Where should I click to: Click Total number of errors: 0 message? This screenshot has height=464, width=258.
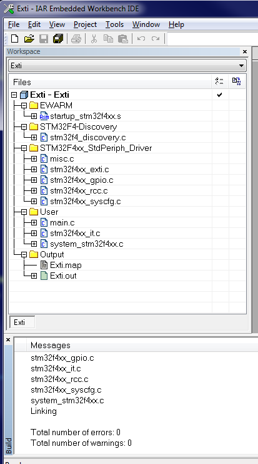pyautogui.click(x=75, y=432)
